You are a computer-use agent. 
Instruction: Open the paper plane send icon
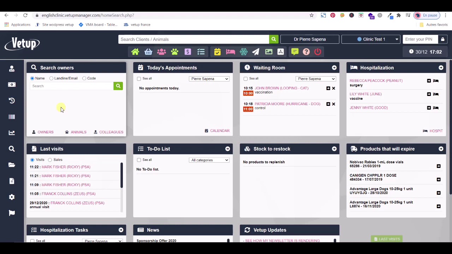click(256, 52)
